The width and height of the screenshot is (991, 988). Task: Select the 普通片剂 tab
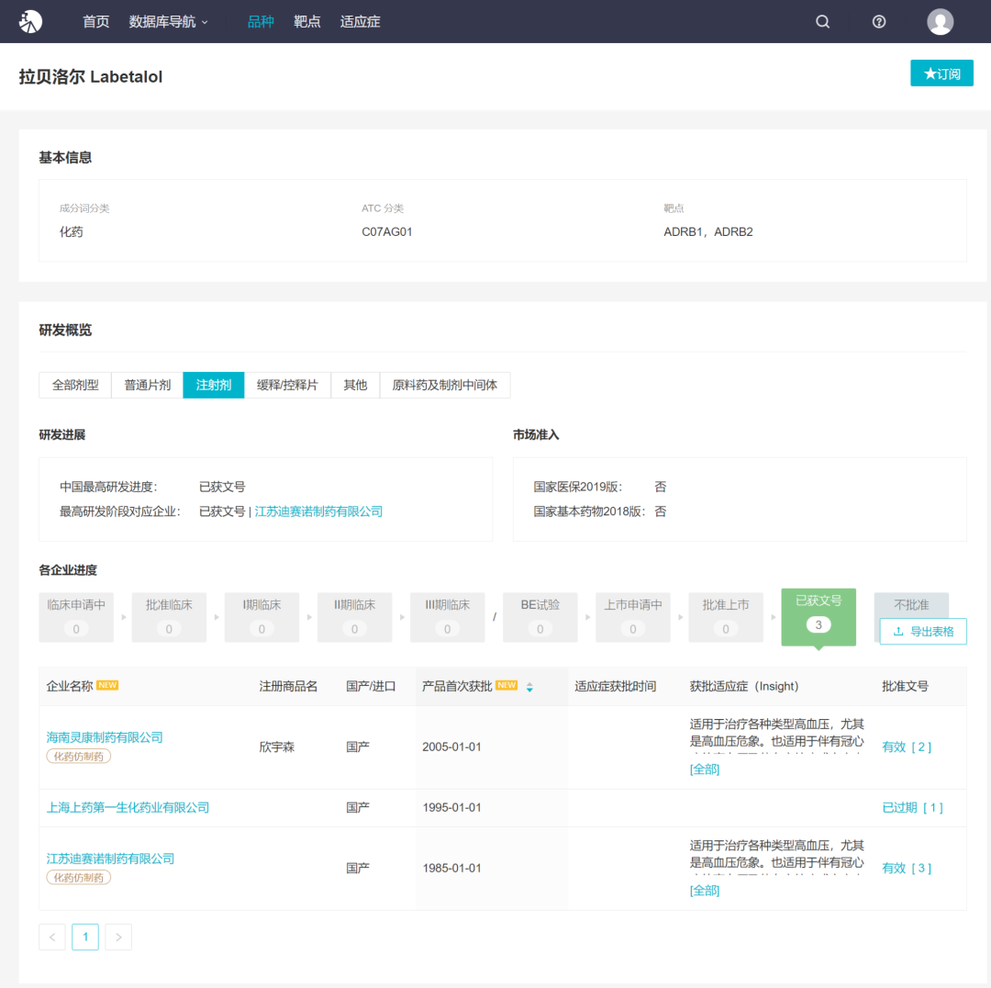pyautogui.click(x=147, y=385)
